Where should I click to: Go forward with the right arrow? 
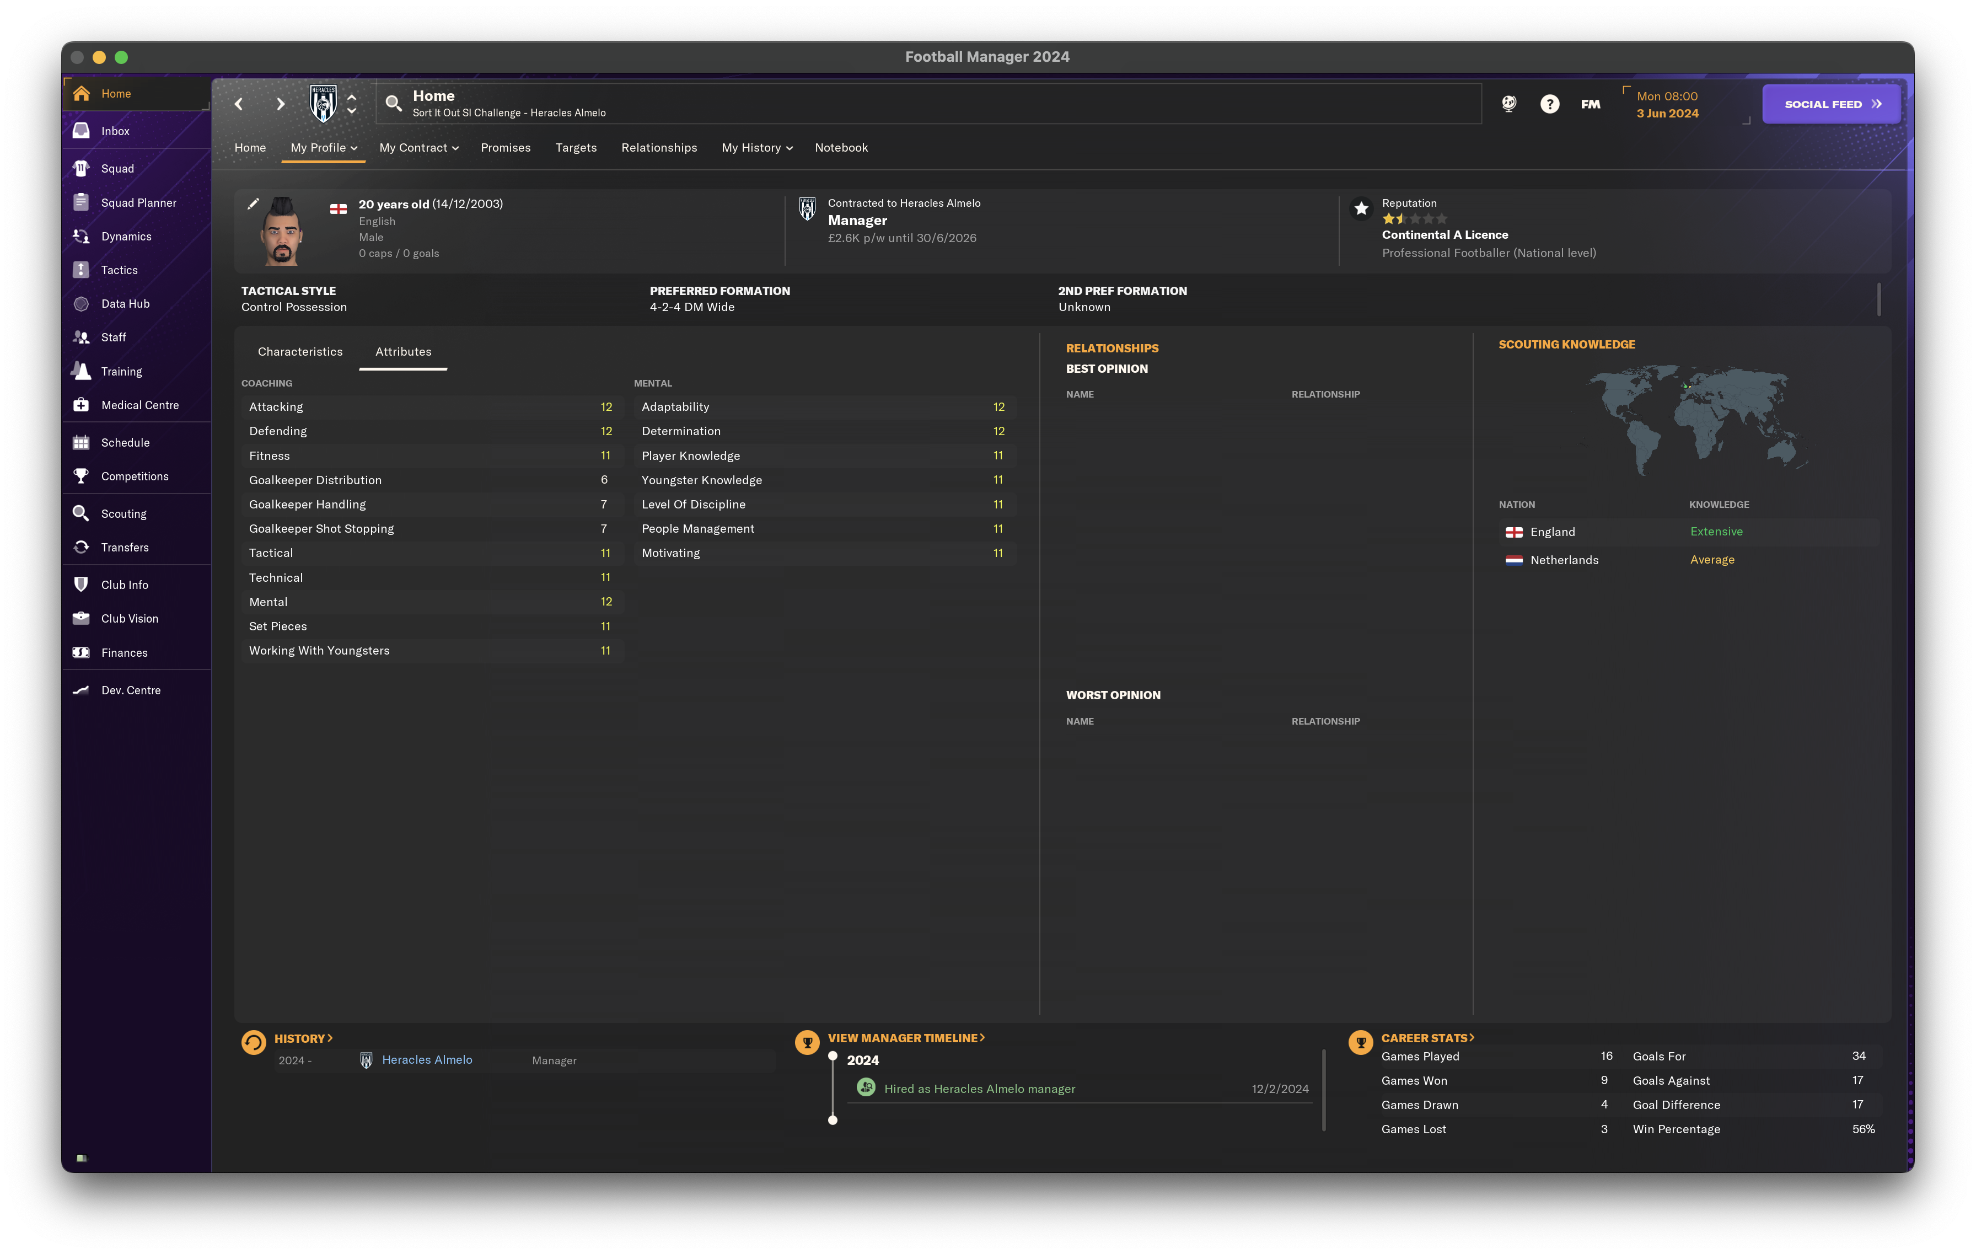(x=281, y=104)
